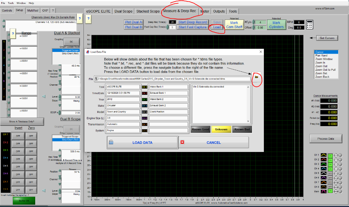
Task: Select the yellow Unknown status button
Action: 221,129
